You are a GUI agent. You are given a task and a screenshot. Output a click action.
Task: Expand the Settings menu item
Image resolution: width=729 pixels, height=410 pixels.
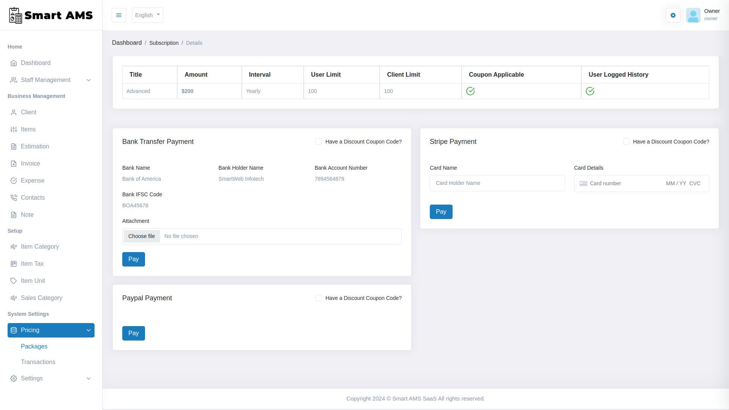(x=50, y=378)
